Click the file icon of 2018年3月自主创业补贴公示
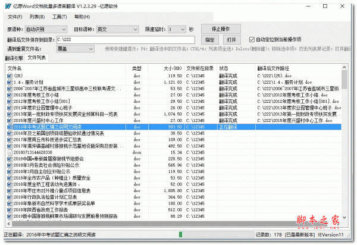The width and height of the screenshot is (357, 245). tap(10, 171)
